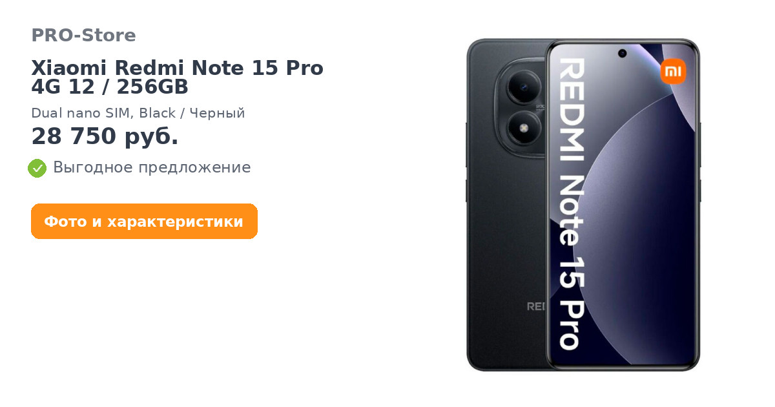Click the REDMI logo on phone back

click(536, 306)
